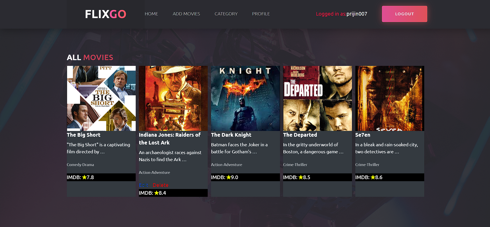Click the Se7en movie title
Viewport: 490px width, 227px height.
[363, 135]
